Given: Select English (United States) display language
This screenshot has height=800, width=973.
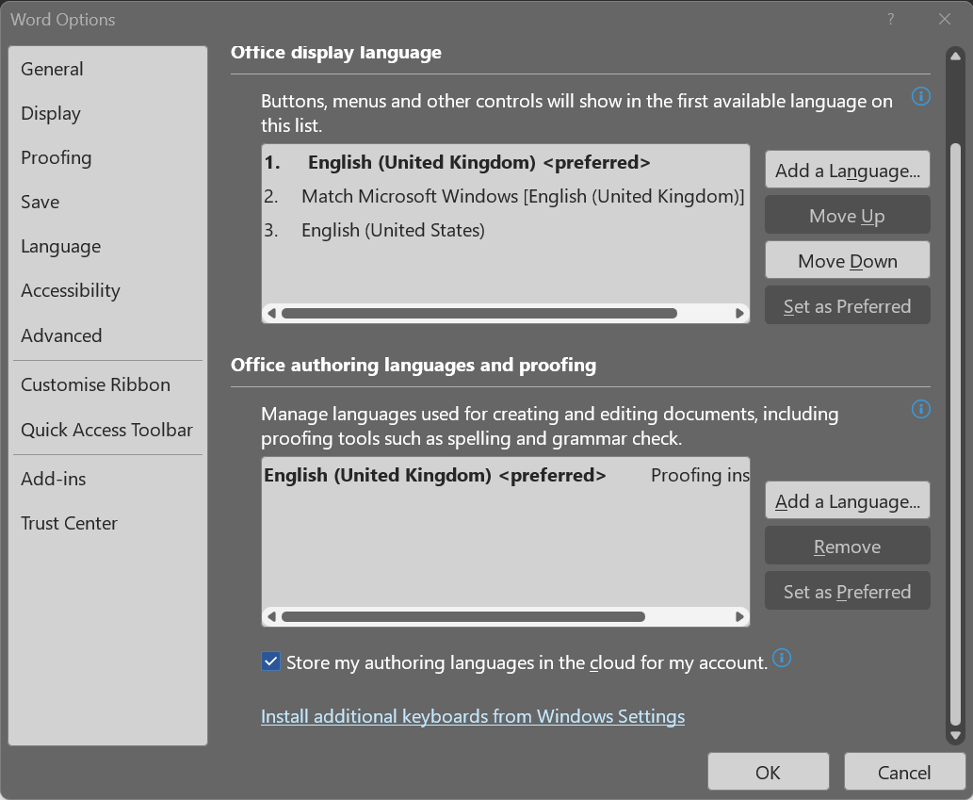Looking at the screenshot, I should pos(506,230).
